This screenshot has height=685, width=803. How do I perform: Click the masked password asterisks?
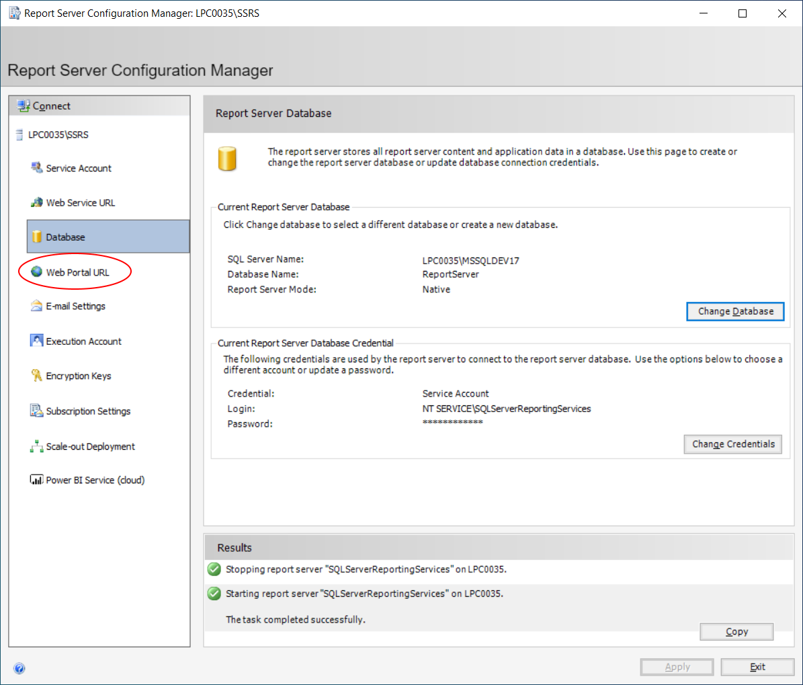[x=453, y=423]
